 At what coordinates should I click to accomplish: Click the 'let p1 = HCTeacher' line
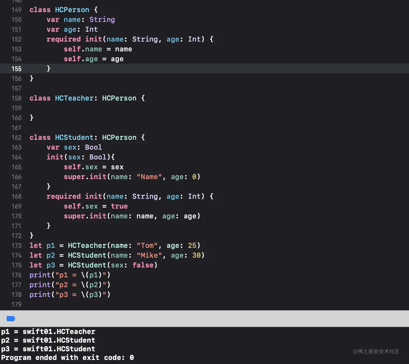click(x=115, y=246)
